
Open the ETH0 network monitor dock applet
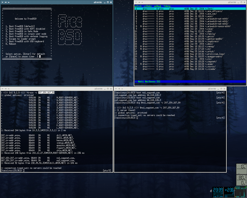[x=241, y=192]
